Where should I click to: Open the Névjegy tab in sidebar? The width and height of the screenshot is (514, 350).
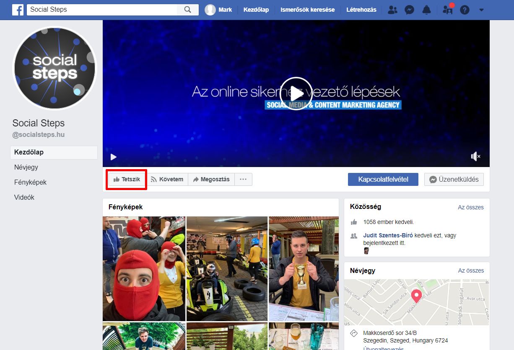[26, 167]
